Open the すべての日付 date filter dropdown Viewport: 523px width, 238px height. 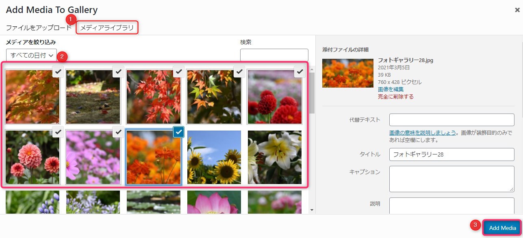tap(31, 55)
